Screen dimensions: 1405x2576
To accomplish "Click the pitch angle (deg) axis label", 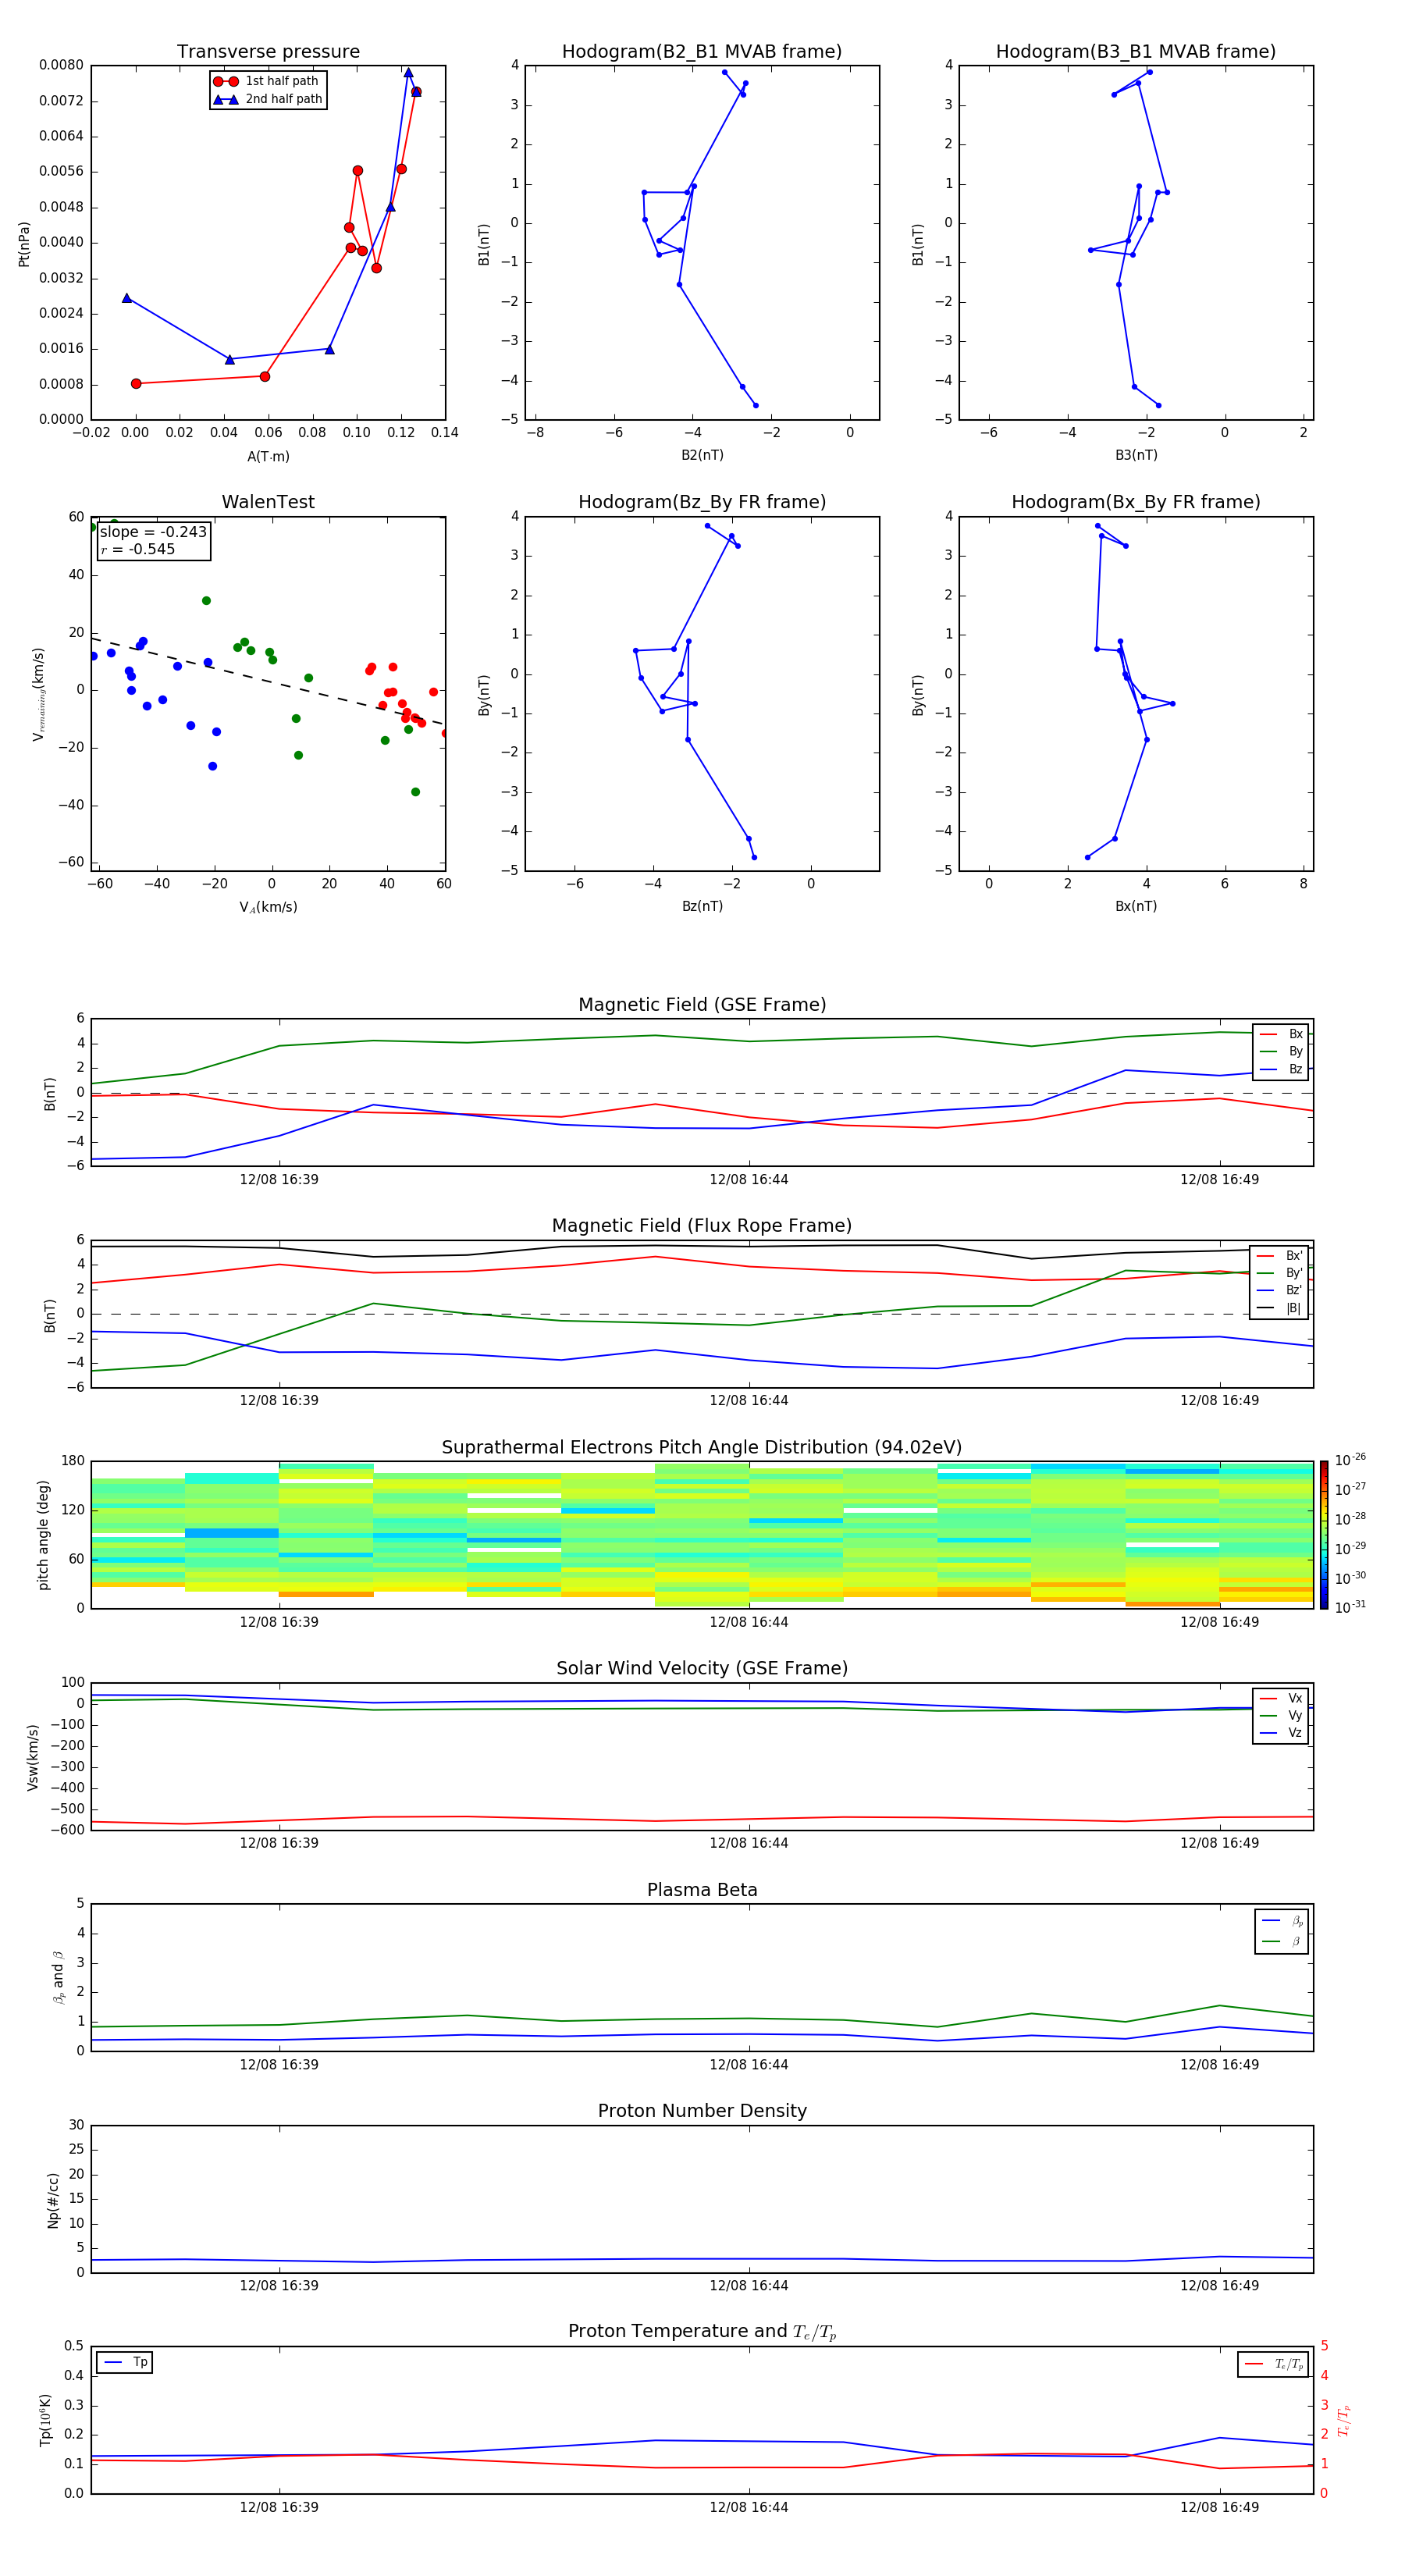I will tap(43, 1535).
